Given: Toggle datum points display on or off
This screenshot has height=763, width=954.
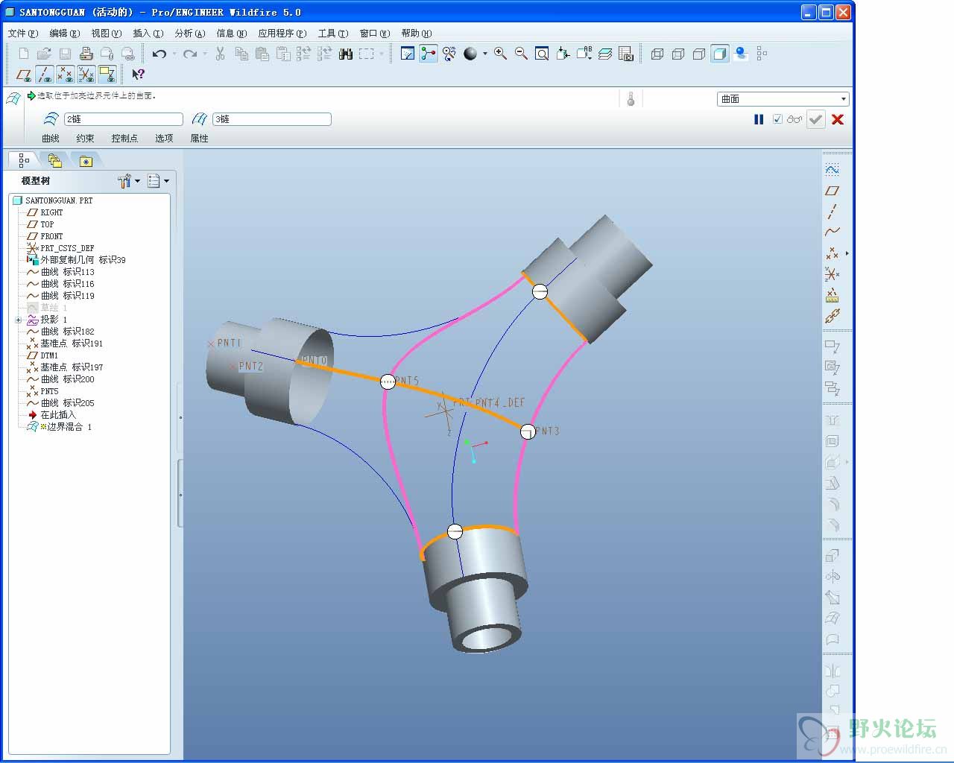Looking at the screenshot, I should (66, 75).
